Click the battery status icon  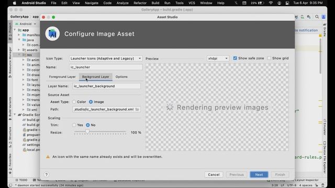261,3
